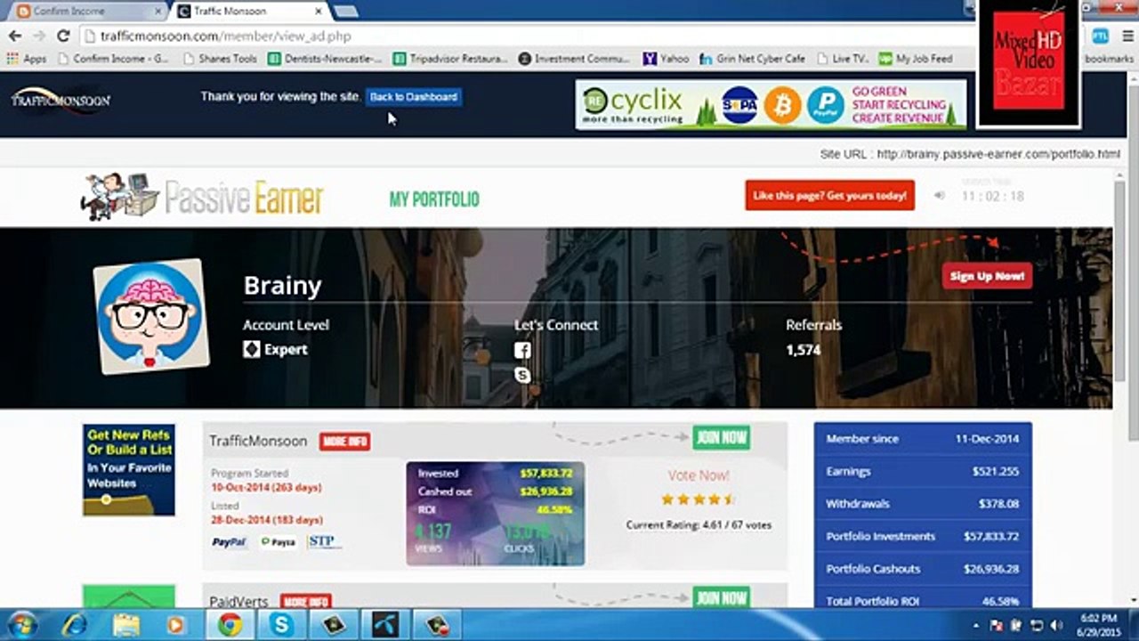Switch to Chrome in taskbar
Image resolution: width=1139 pixels, height=641 pixels.
coord(230,624)
